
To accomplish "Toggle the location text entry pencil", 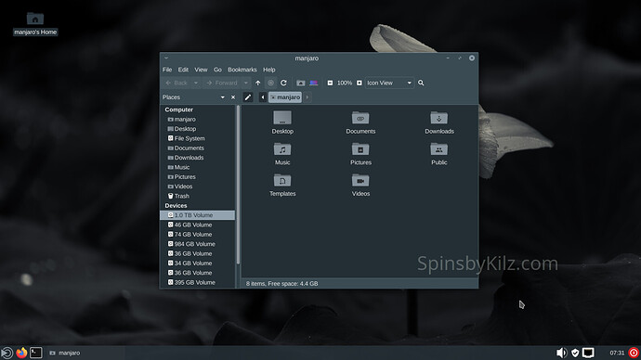I will [248, 97].
